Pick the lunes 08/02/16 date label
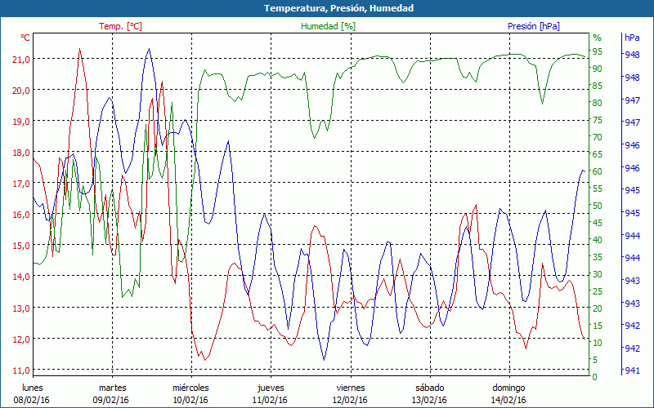The image size is (654, 408). coord(33,394)
